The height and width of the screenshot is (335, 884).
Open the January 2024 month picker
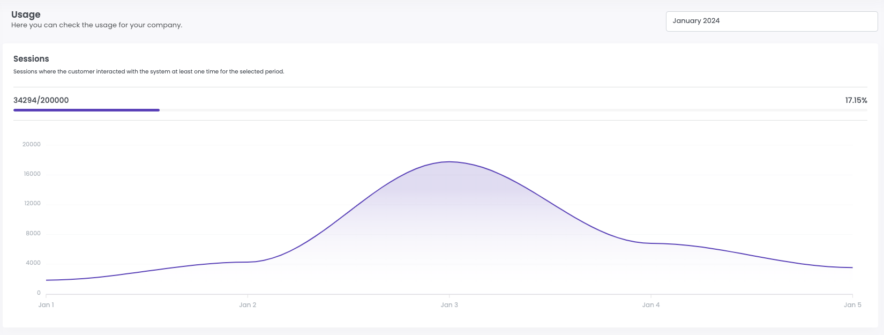tap(771, 21)
